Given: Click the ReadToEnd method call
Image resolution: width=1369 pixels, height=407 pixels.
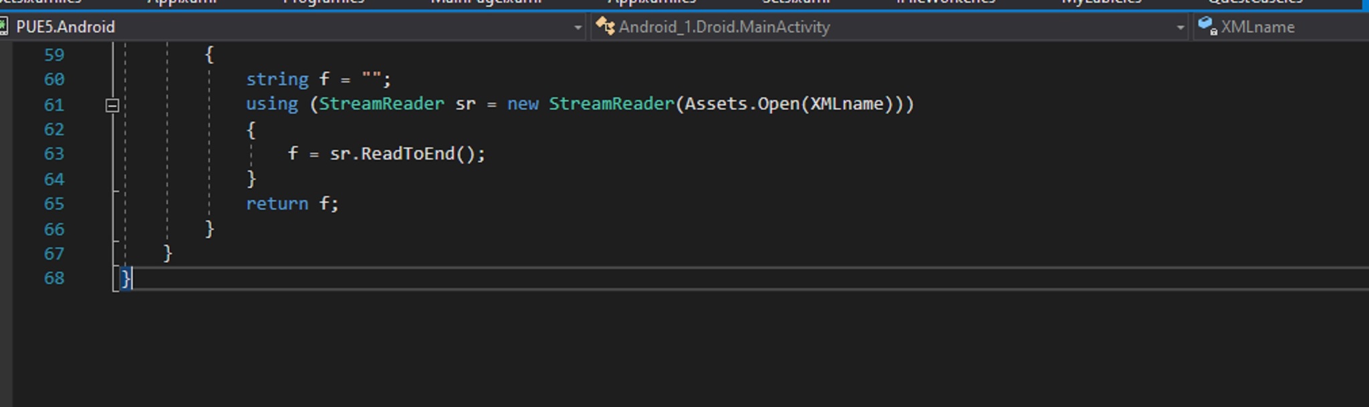Looking at the screenshot, I should point(408,154).
